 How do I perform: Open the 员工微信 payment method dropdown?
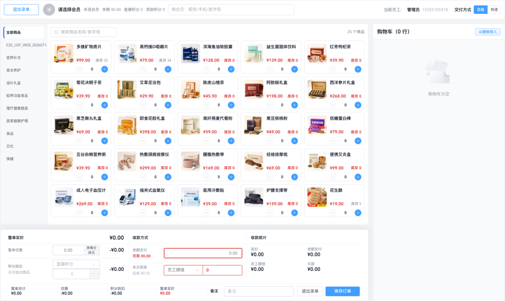183,270
